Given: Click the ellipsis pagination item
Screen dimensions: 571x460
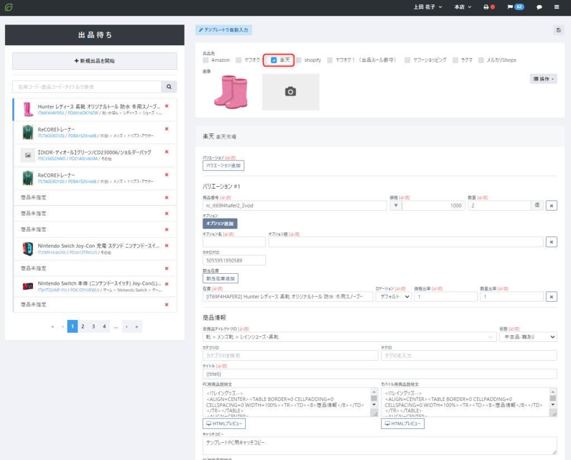Looking at the screenshot, I should (115, 327).
